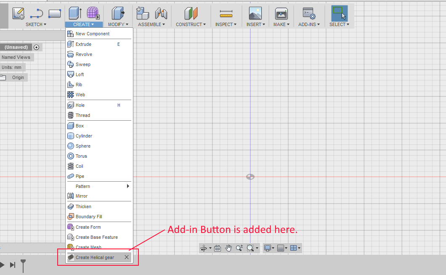This screenshot has height=275, width=446.
Task: Open Viewports layout icon
Action: (x=294, y=248)
